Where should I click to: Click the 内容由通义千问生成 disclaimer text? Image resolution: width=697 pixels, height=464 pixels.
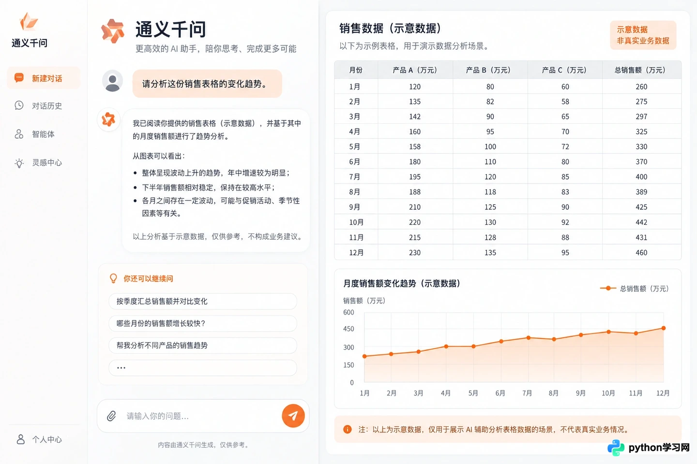tap(204, 445)
